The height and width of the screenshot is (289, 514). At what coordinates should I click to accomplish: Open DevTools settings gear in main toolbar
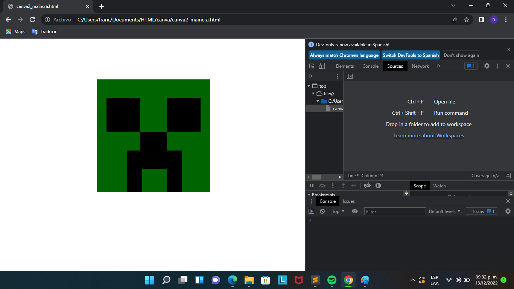point(487,66)
